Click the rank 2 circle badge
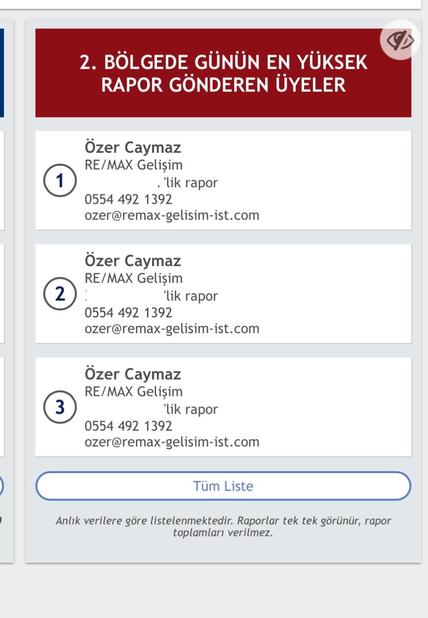Screen dimensions: 428x618 coord(60,294)
